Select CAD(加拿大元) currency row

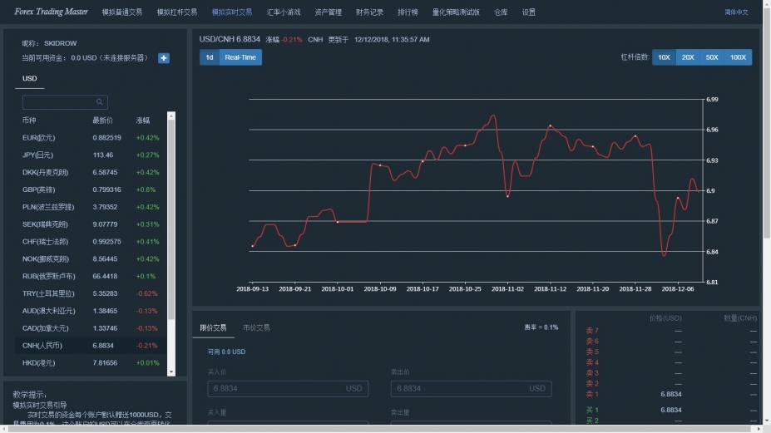(91, 328)
